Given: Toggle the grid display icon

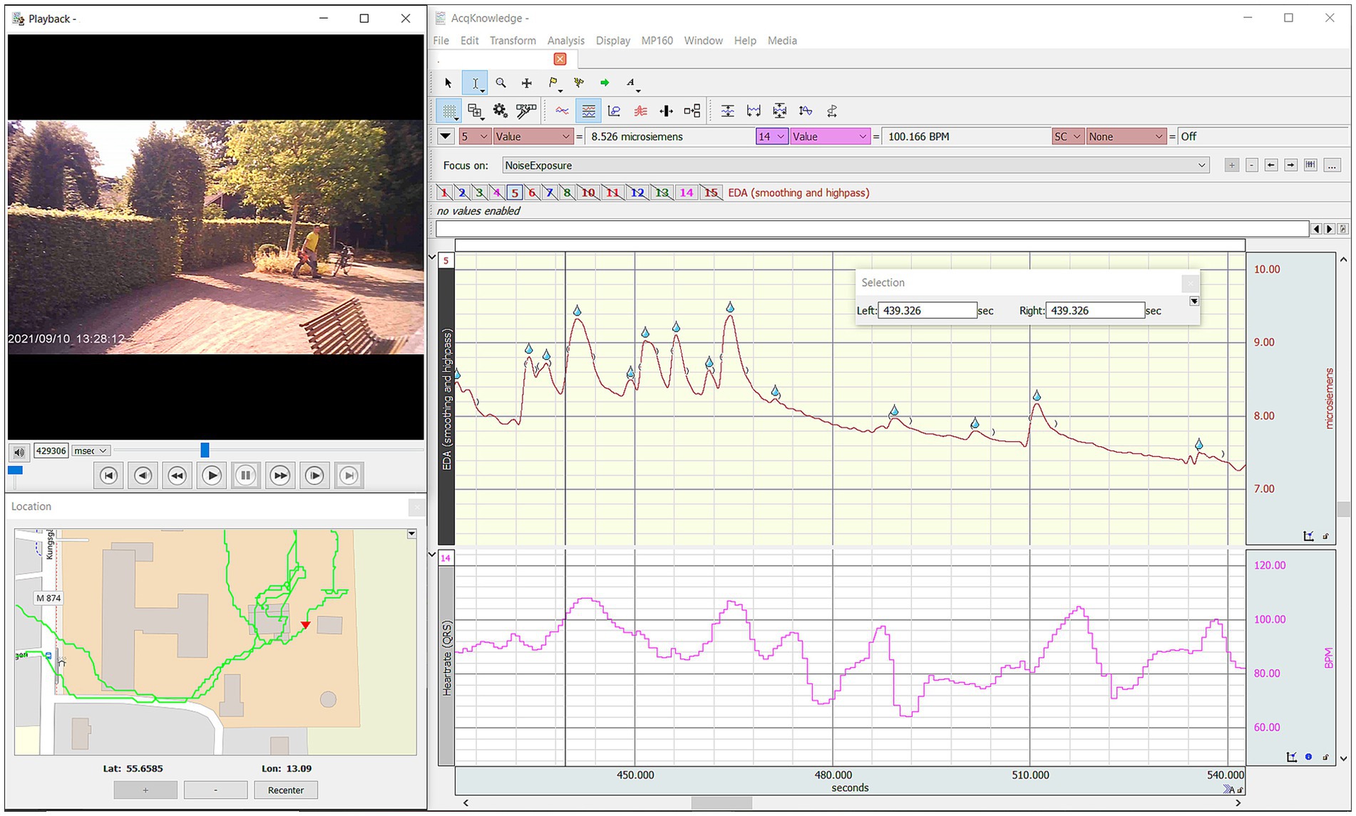Looking at the screenshot, I should (449, 111).
